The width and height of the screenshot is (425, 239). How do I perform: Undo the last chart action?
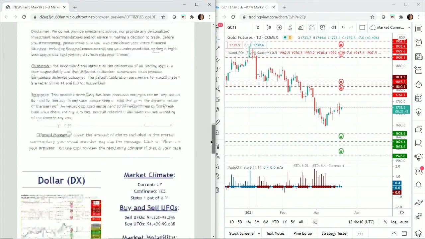click(344, 28)
